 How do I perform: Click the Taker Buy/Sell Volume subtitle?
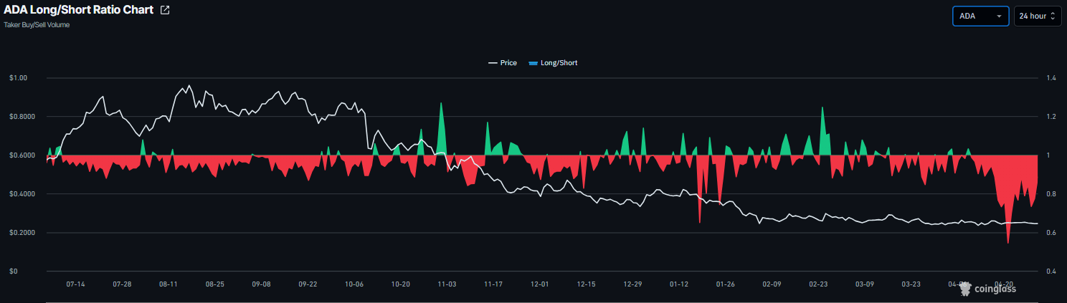coord(37,25)
